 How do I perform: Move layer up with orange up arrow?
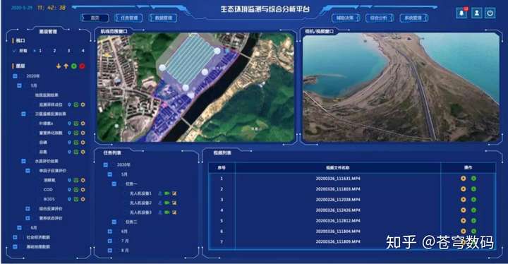pyautogui.click(x=66, y=66)
